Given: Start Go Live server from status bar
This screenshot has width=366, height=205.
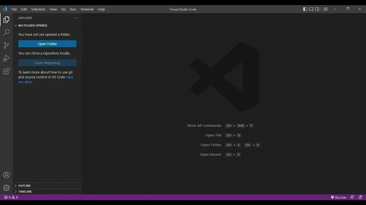Looking at the screenshot, I should tap(338, 197).
